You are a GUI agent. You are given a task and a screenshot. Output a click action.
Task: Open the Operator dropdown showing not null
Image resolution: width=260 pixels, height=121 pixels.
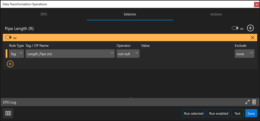[x=128, y=54]
